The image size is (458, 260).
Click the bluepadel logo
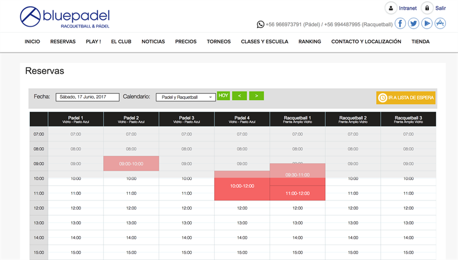tap(64, 18)
